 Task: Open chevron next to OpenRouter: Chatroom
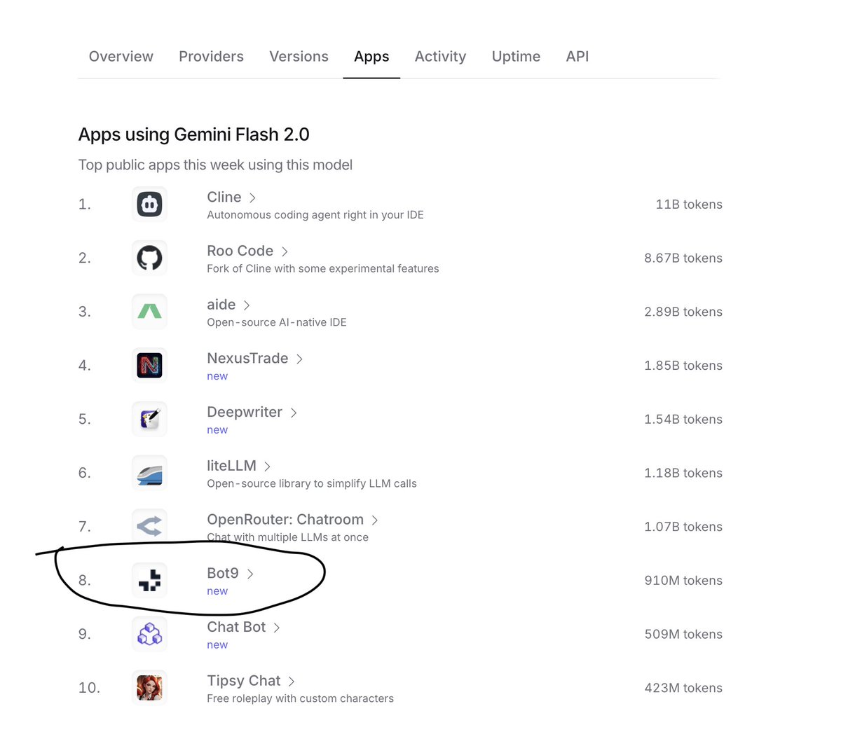point(375,520)
